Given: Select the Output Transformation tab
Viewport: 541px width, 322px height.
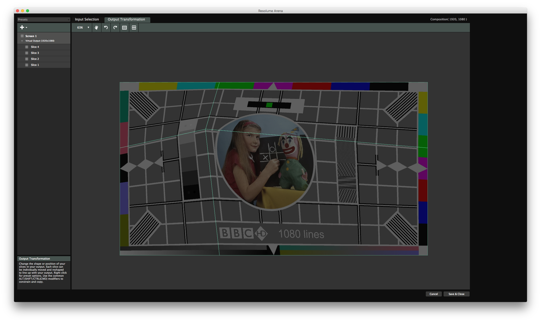Looking at the screenshot, I should pos(126,19).
